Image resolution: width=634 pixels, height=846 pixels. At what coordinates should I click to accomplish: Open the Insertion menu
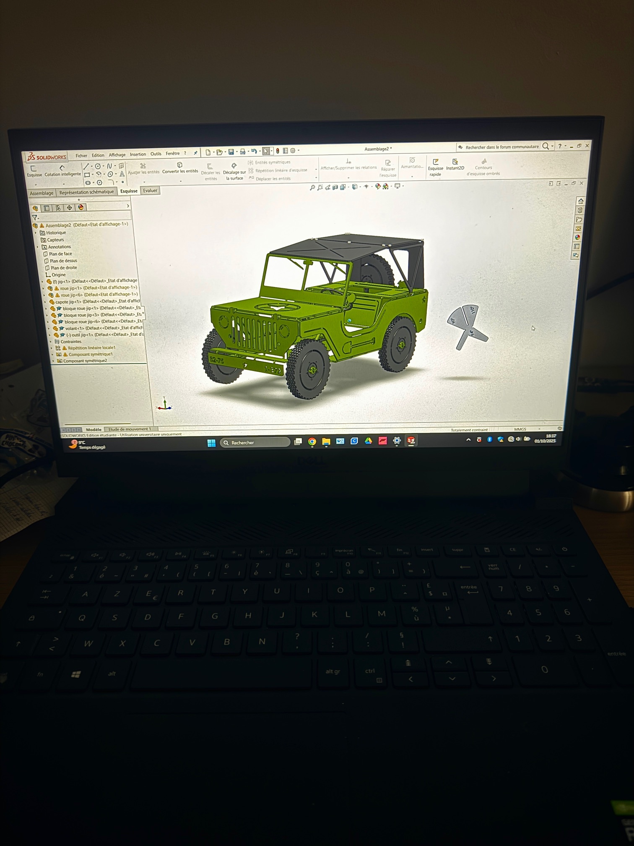pos(138,154)
